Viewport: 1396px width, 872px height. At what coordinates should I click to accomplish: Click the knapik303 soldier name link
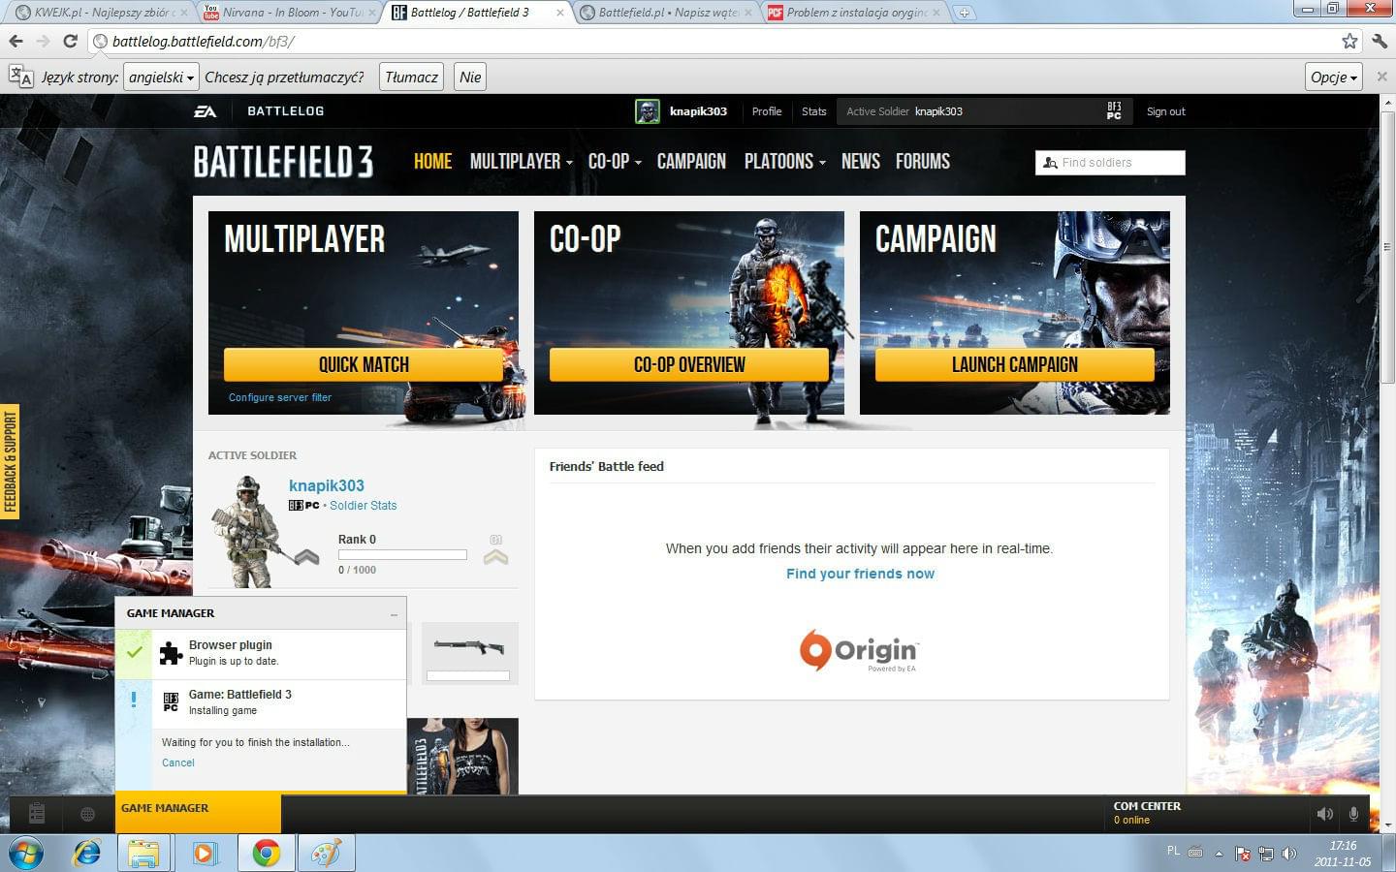[x=327, y=485]
